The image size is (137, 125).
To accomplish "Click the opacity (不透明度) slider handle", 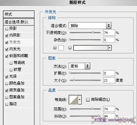I will [x=93, y=32].
